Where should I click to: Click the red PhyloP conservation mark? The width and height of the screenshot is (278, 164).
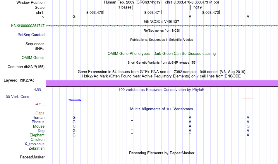click(x=248, y=99)
